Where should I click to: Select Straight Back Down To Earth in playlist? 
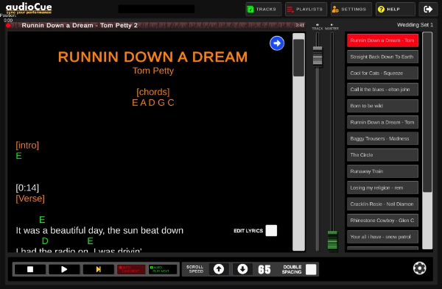pyautogui.click(x=382, y=57)
